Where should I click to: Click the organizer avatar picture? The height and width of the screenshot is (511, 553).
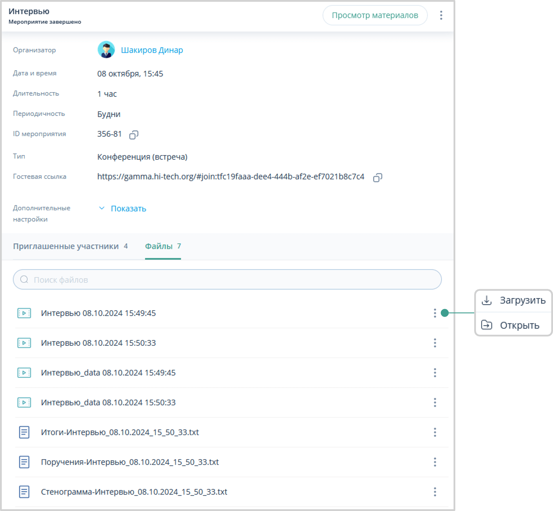click(106, 50)
